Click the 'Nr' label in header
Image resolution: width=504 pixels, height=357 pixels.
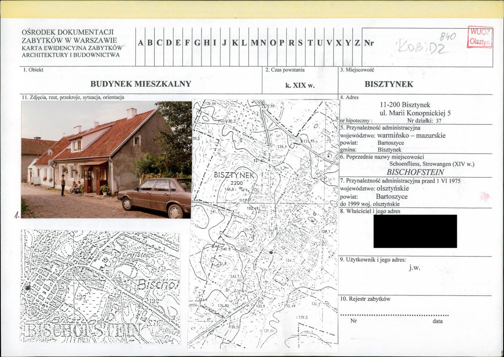click(369, 43)
